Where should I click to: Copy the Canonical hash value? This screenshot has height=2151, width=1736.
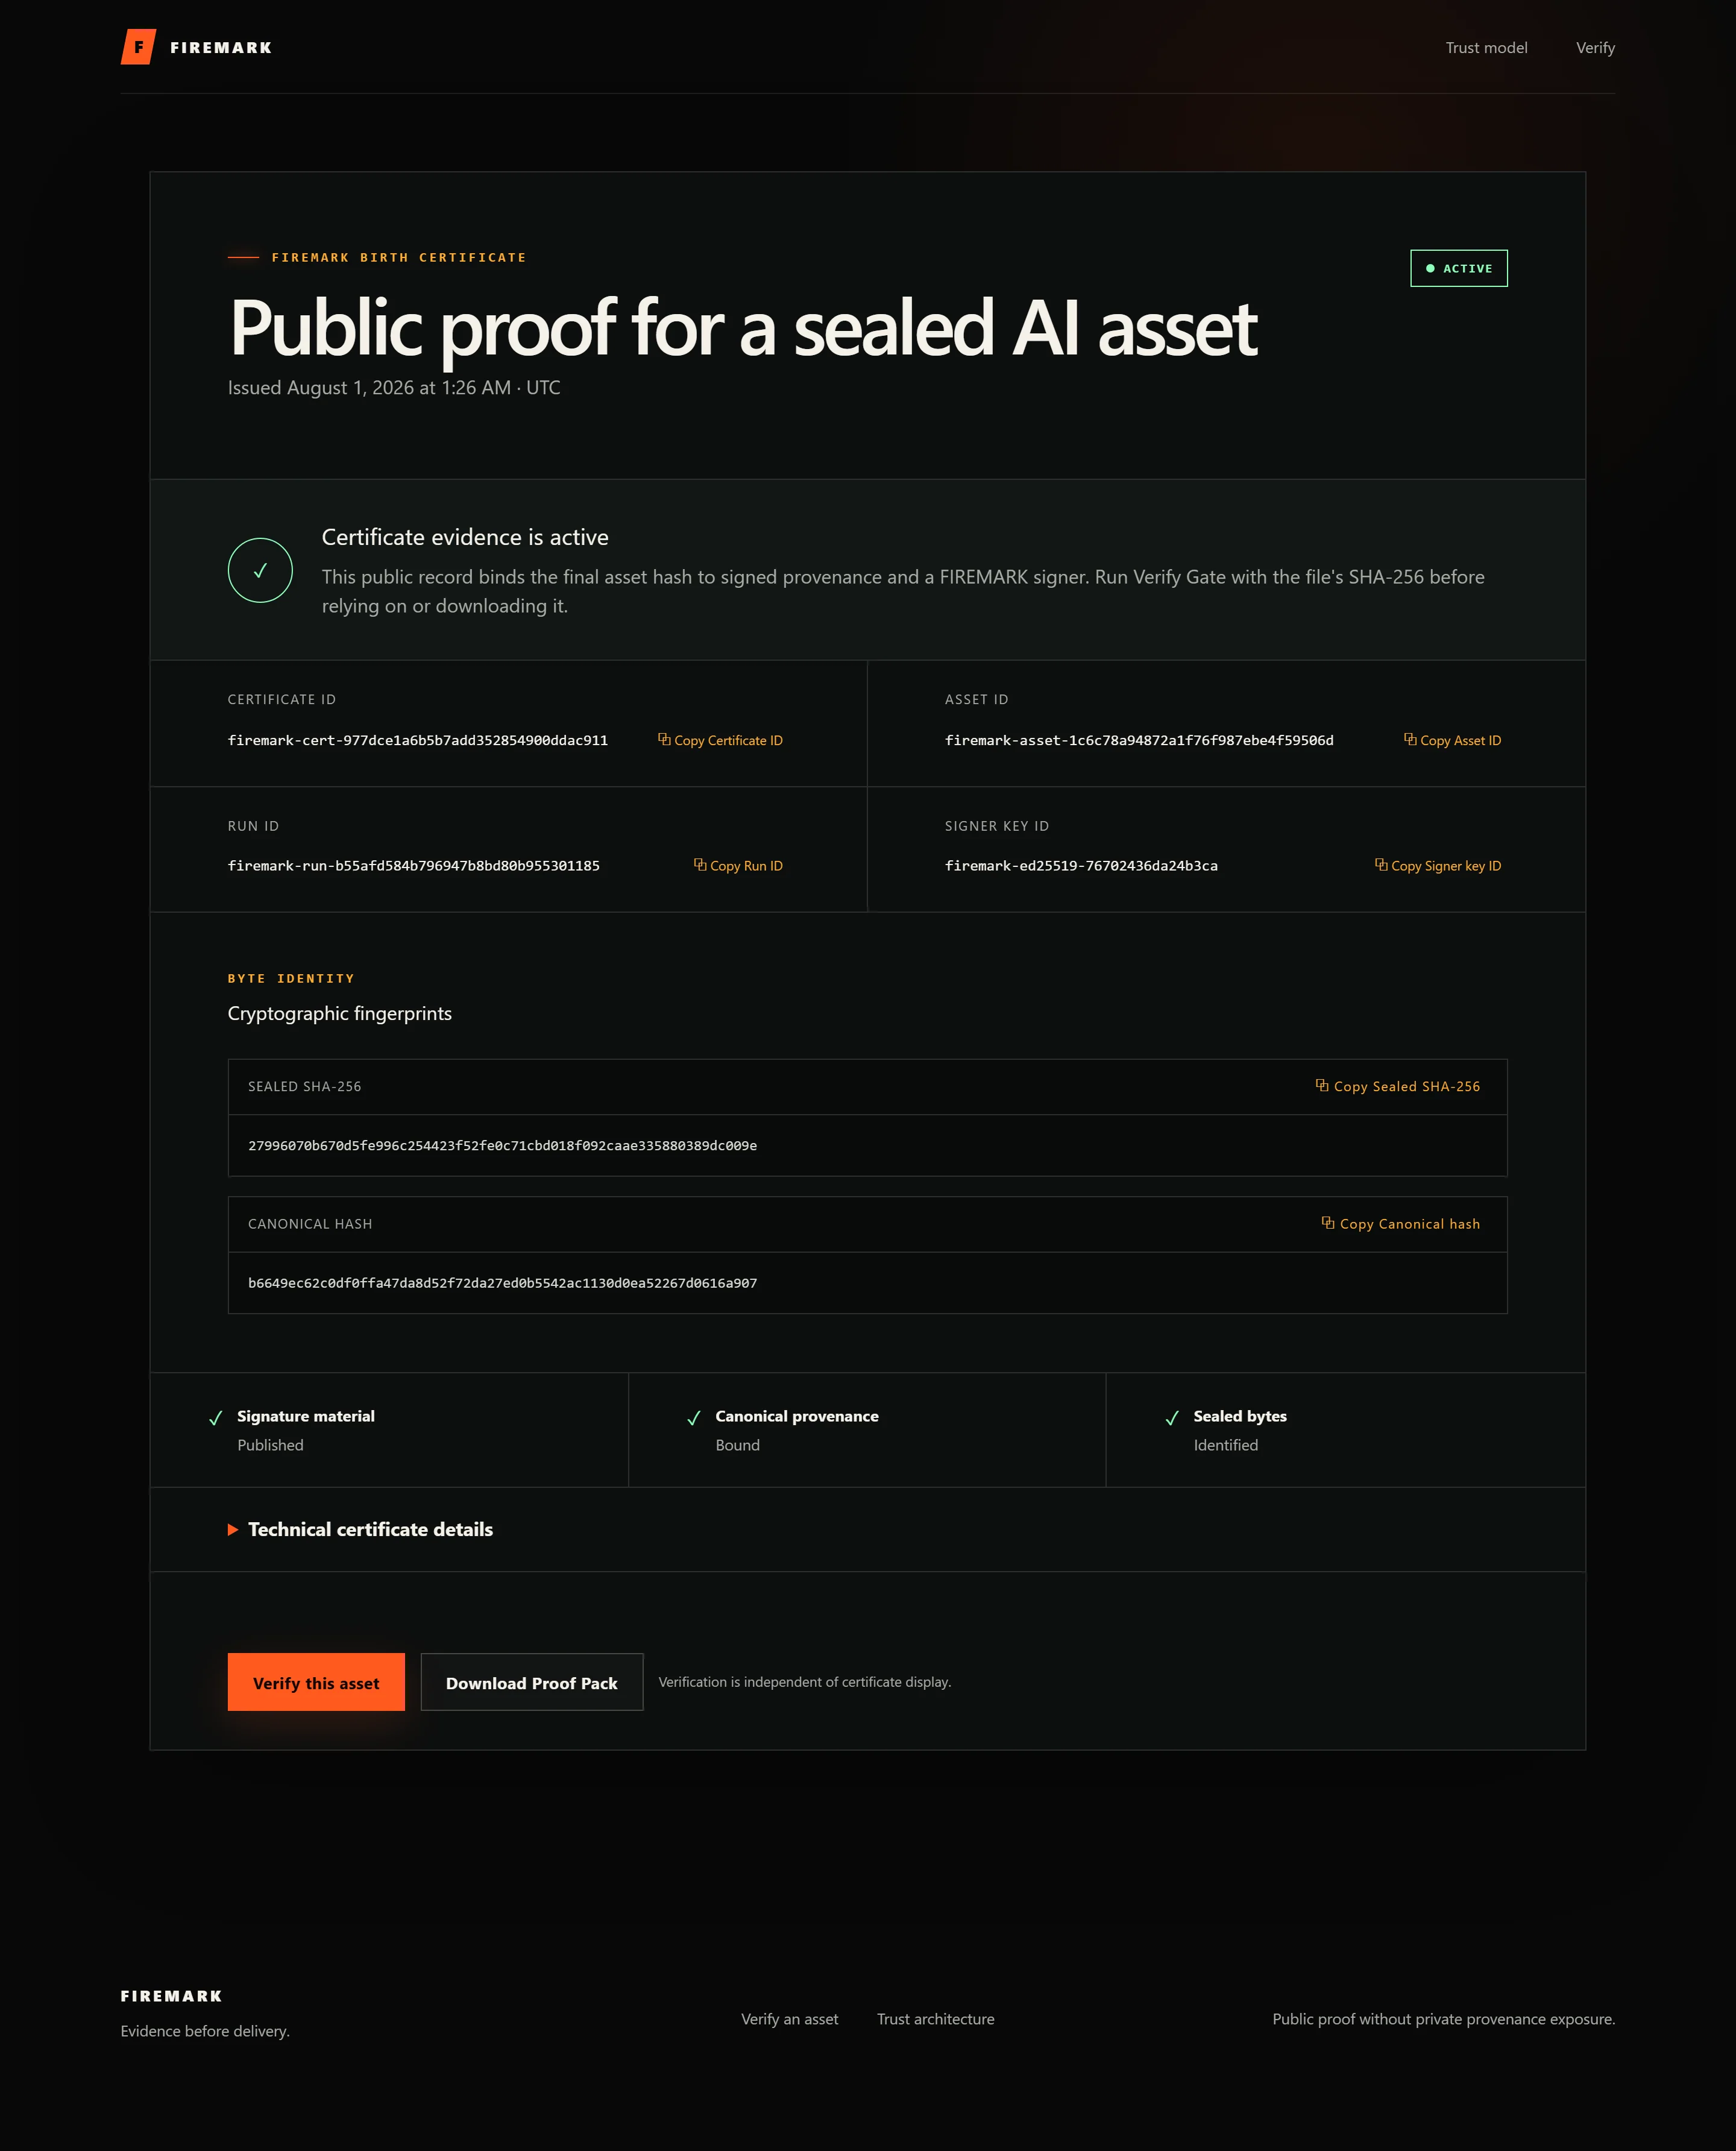(1400, 1224)
